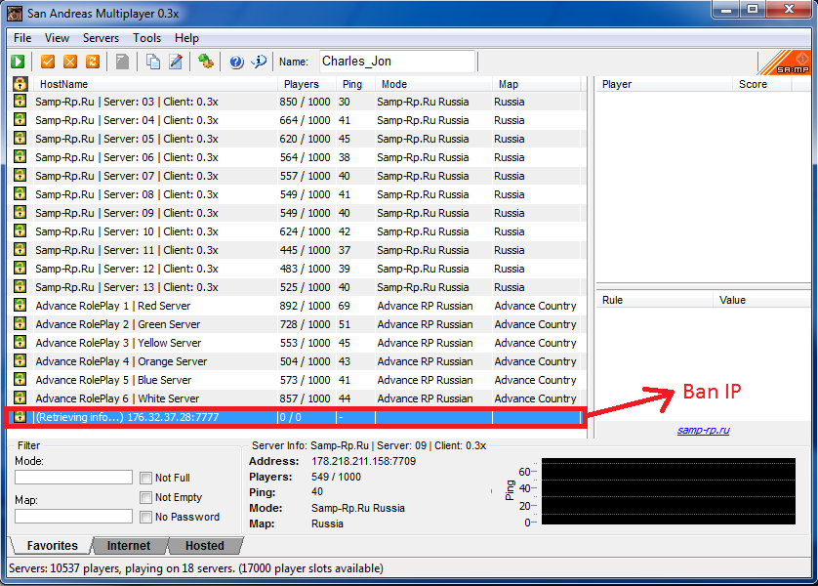Image resolution: width=818 pixels, height=586 pixels.
Task: Select Samp-Rp.Ru Server: 13 row
Action: click(295, 287)
